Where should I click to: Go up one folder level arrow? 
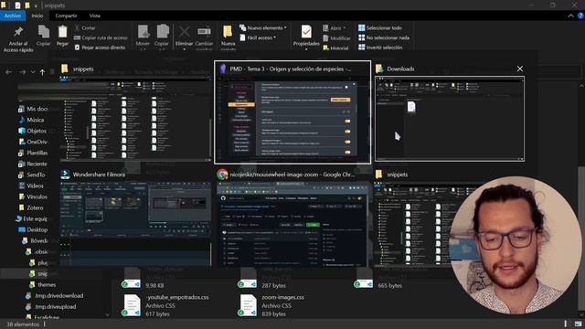43,72
